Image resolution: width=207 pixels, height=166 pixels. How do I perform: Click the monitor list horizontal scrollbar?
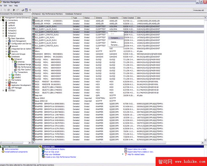click(x=100, y=143)
